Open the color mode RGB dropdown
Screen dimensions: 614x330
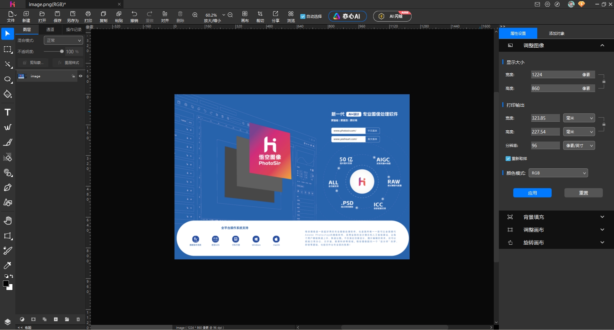click(x=558, y=173)
